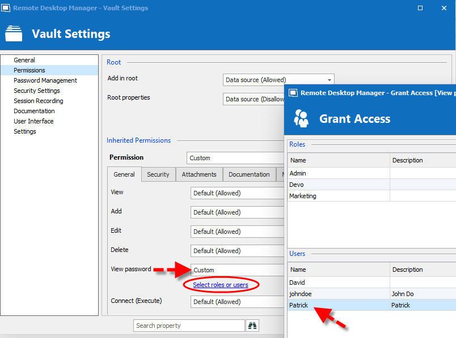Click the Grant Access users icon
The width and height of the screenshot is (456, 338).
[x=301, y=118]
